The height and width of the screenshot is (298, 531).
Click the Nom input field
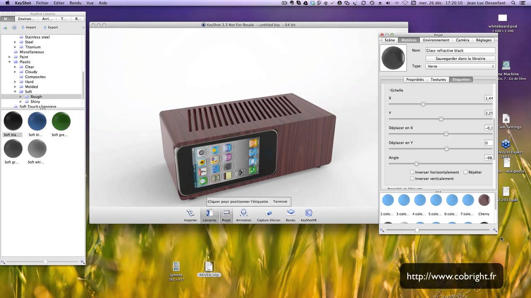point(460,50)
